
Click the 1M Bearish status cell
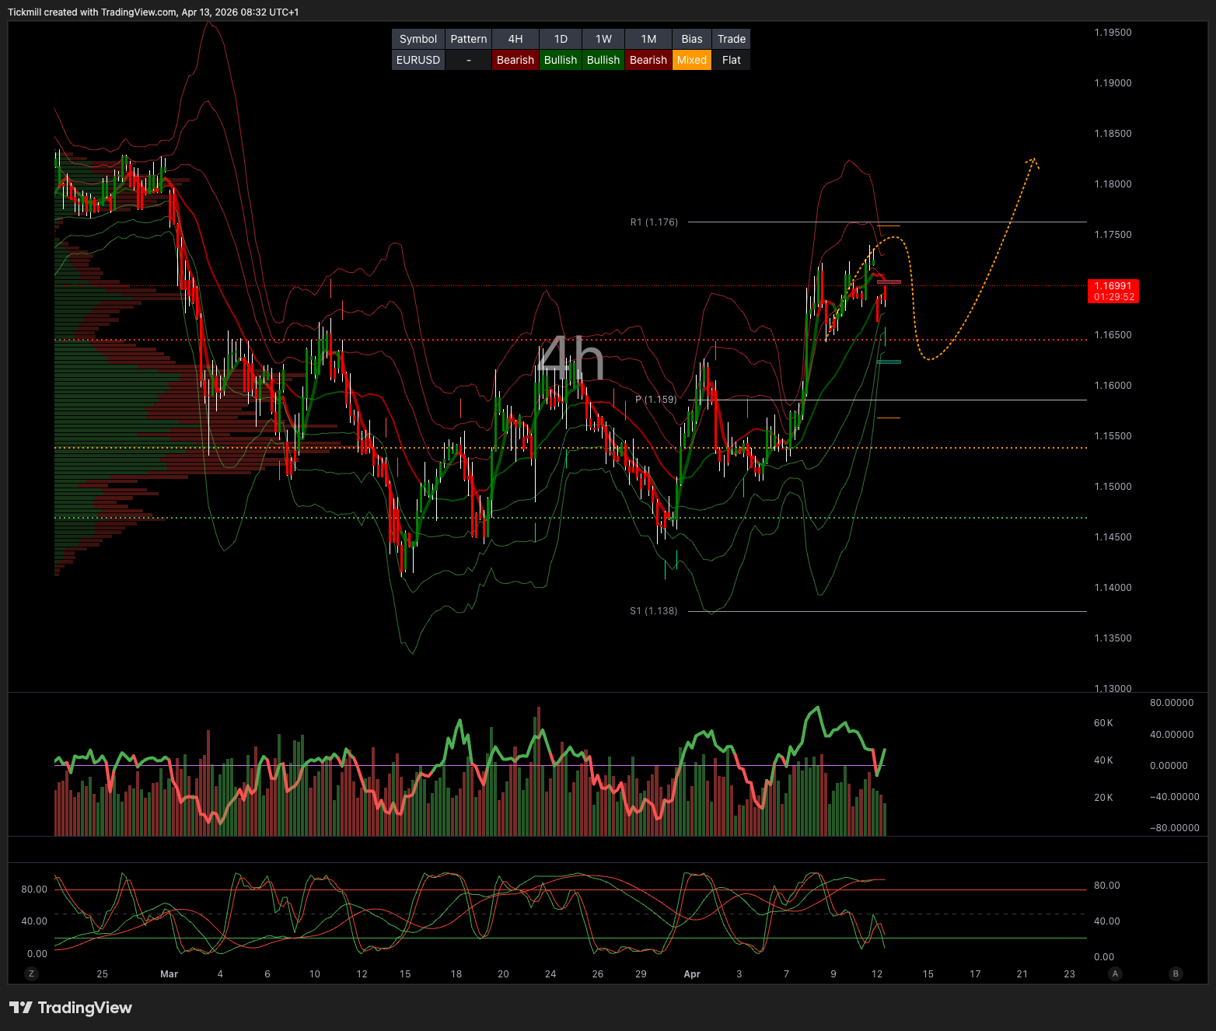coord(648,60)
